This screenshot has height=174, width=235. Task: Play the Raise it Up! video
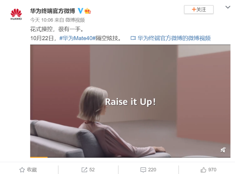[x=130, y=101]
